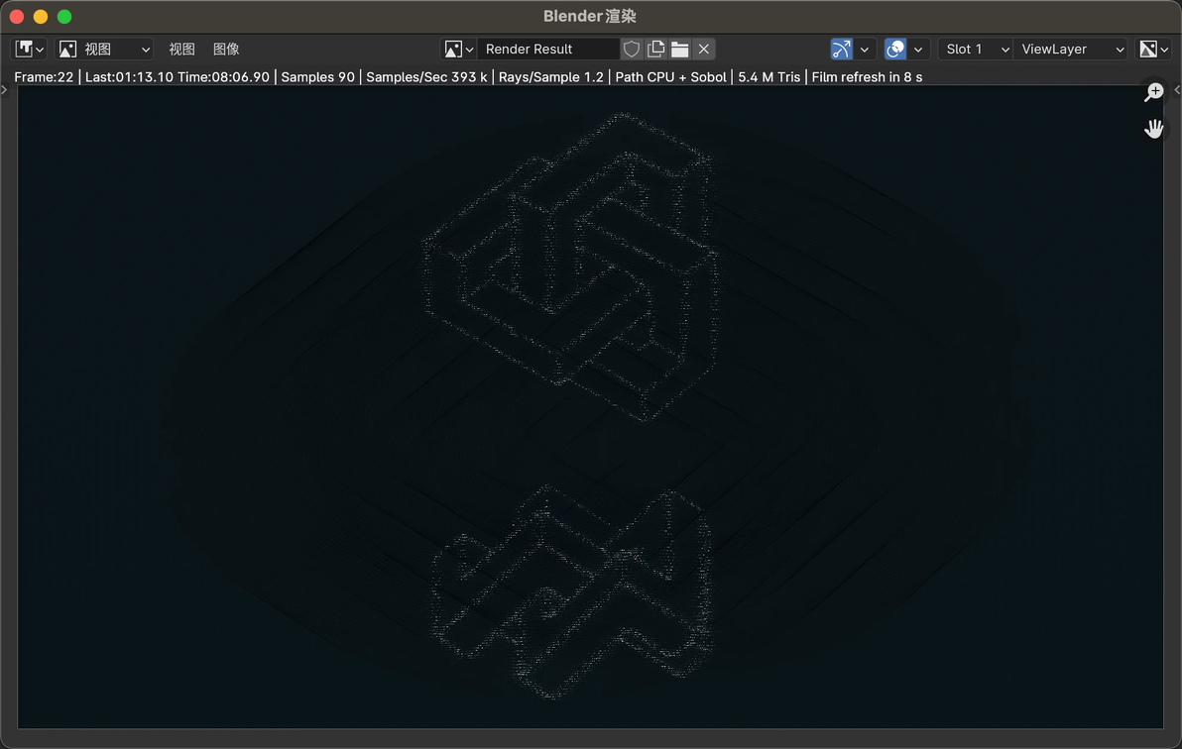Viewport: 1182px width, 749px height.
Task: Click the new image copy icon
Action: 655,49
